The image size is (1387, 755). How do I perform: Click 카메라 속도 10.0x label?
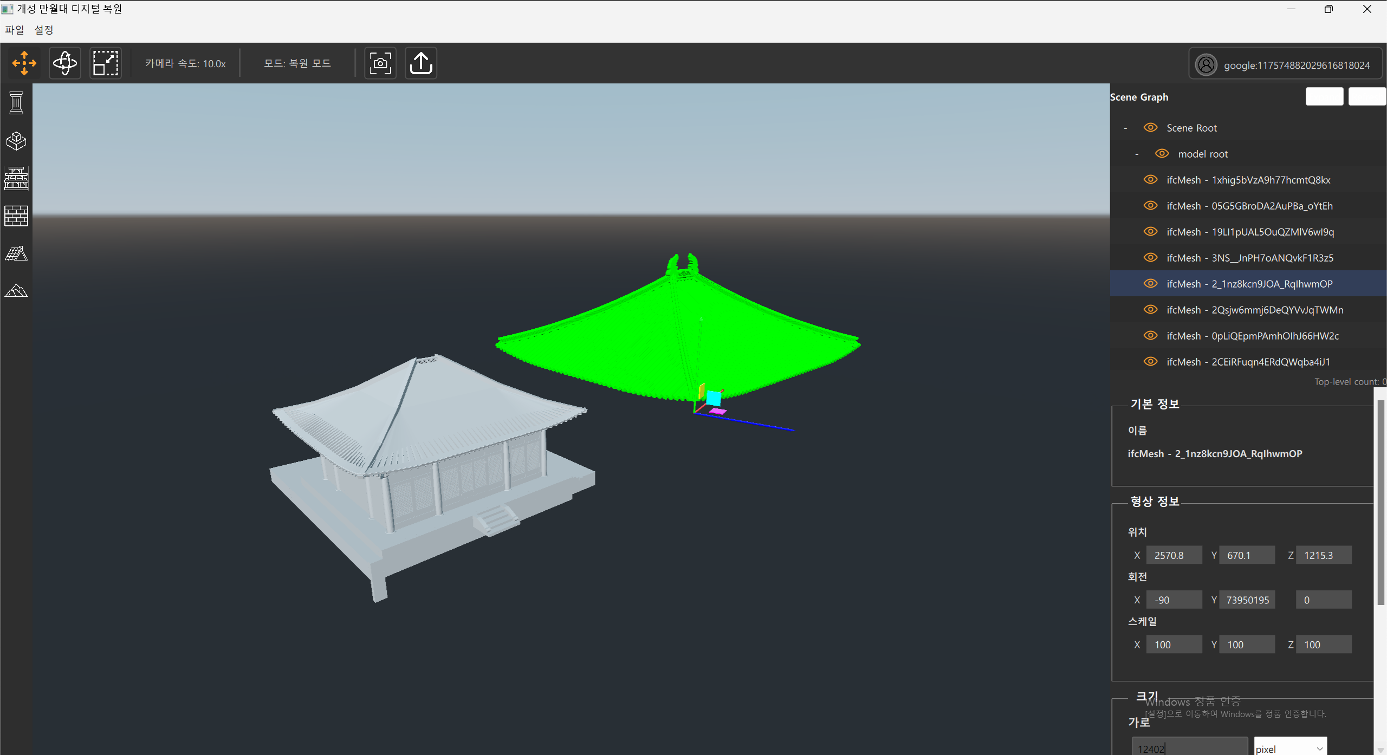tap(185, 63)
